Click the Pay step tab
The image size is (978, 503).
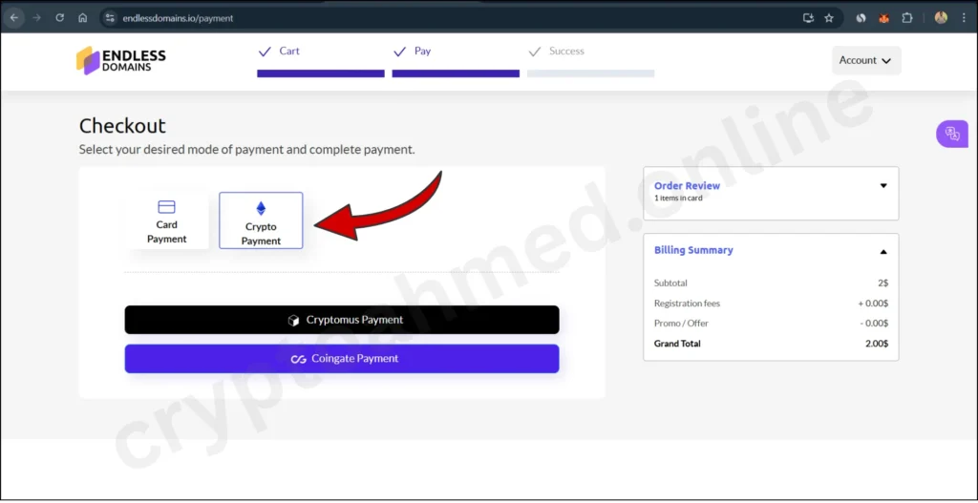422,52
